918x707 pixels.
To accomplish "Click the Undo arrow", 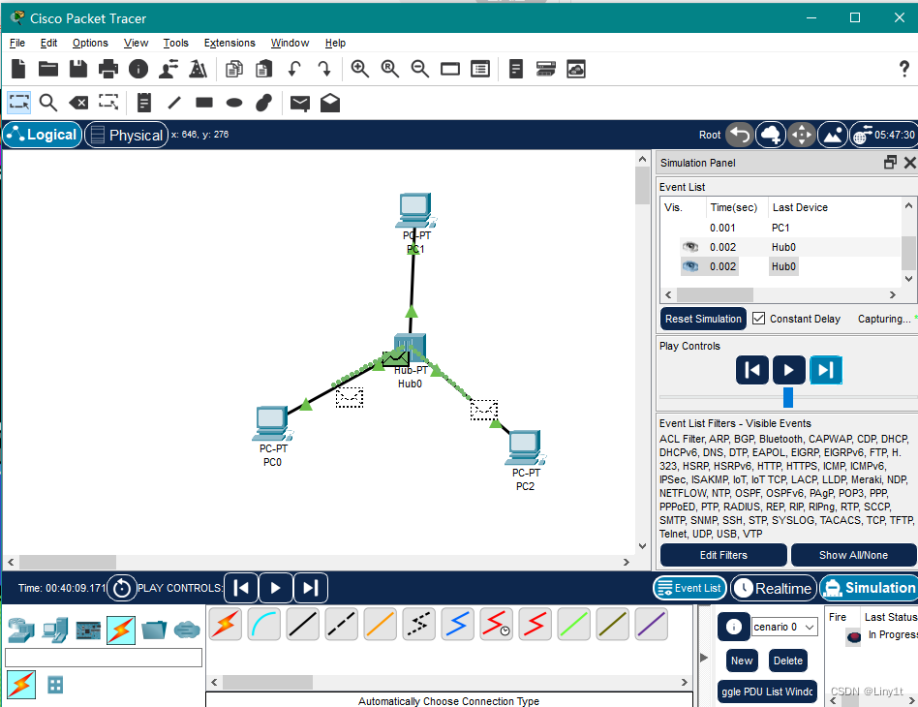I will tap(294, 69).
